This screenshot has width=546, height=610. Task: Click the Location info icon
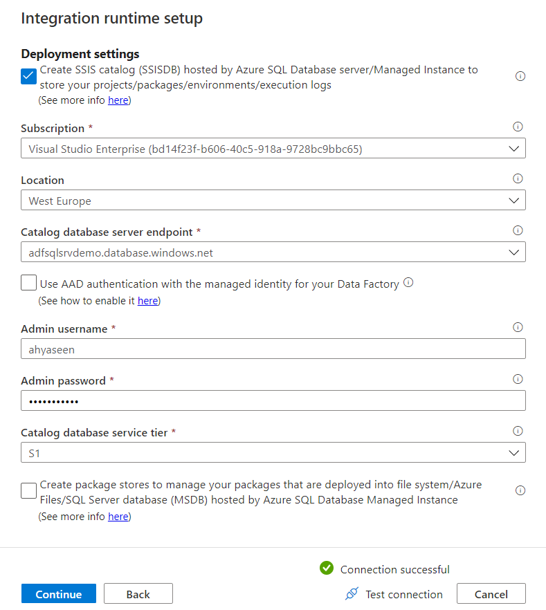(518, 178)
